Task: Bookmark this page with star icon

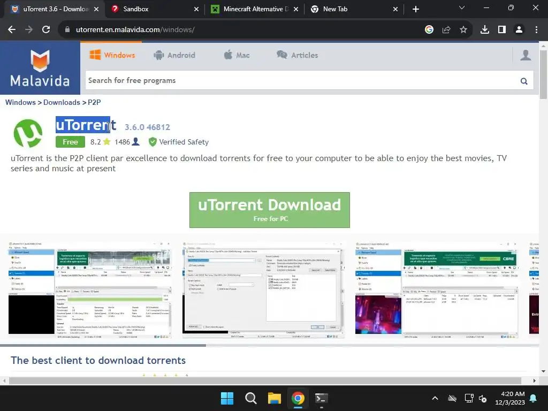Action: tap(463, 30)
